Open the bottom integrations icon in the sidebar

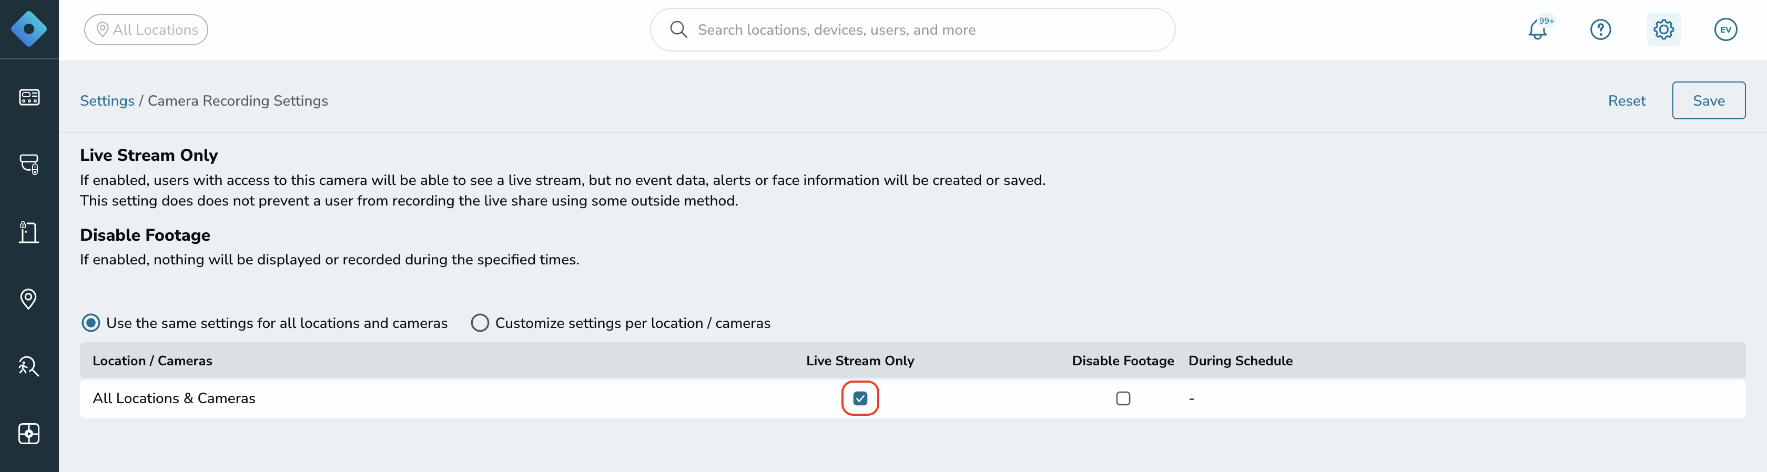[29, 434]
